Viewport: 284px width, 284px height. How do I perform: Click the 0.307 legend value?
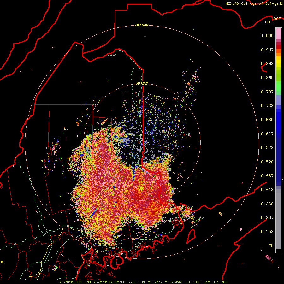[267, 218]
